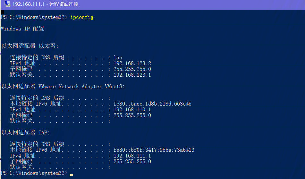Click the blinking cursor at the bottom prompt
This screenshot has height=179, width=305.
click(x=72, y=175)
